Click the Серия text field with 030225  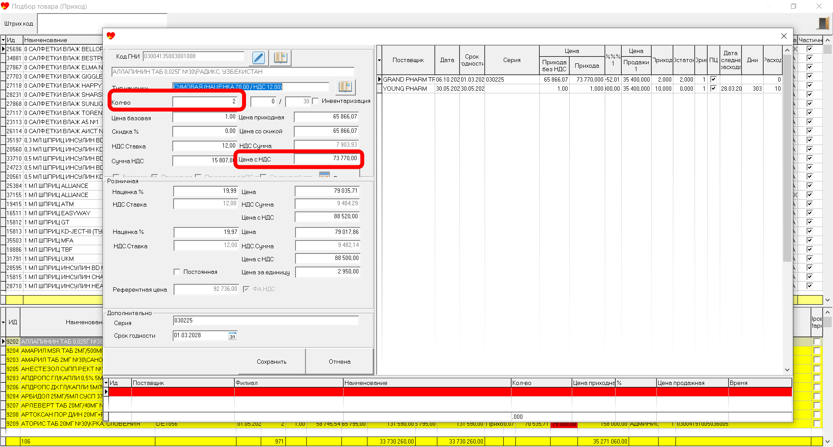tap(266, 321)
